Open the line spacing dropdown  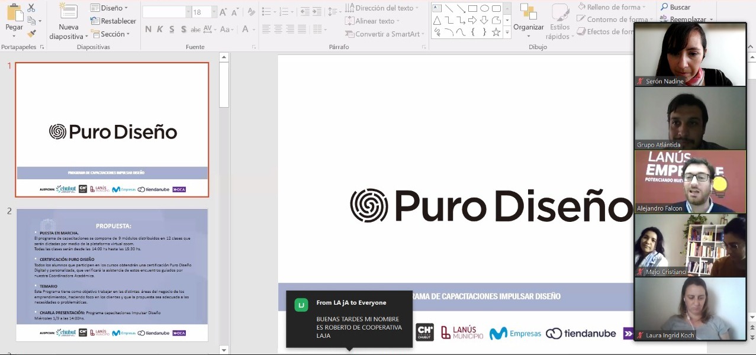point(334,11)
